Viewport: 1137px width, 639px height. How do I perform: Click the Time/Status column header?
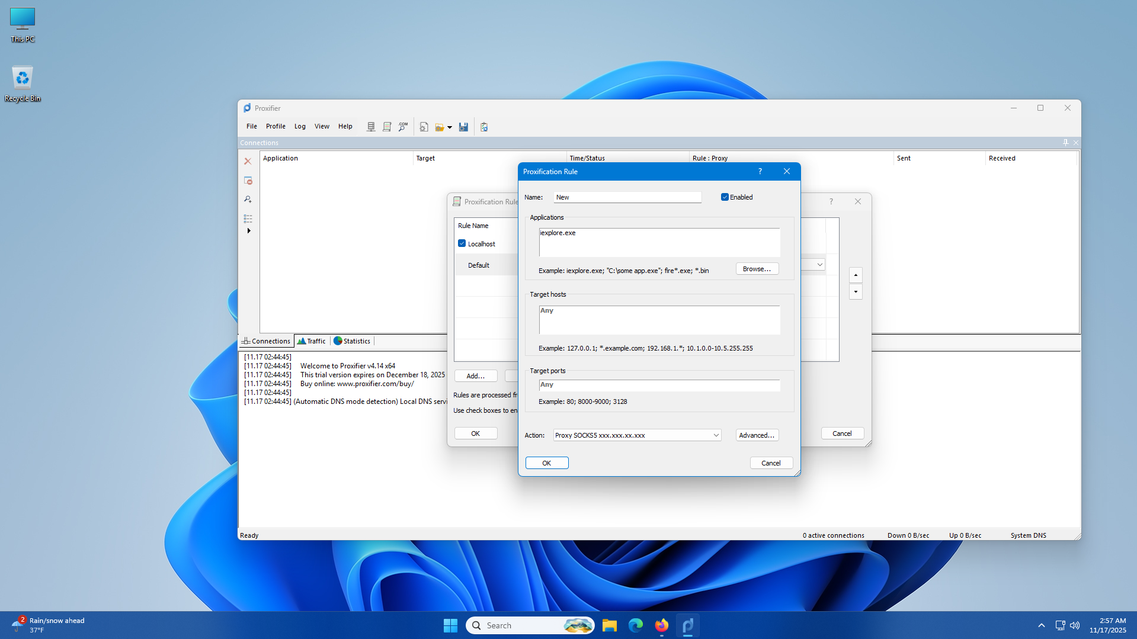(627, 158)
